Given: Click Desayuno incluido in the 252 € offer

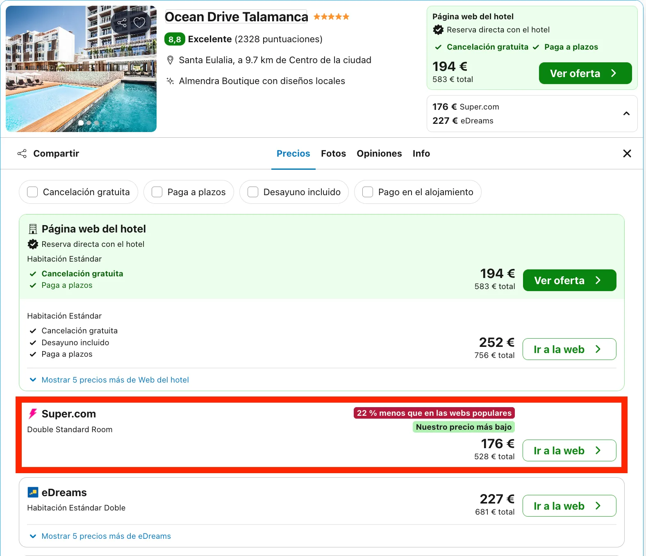Looking at the screenshot, I should click(x=75, y=342).
